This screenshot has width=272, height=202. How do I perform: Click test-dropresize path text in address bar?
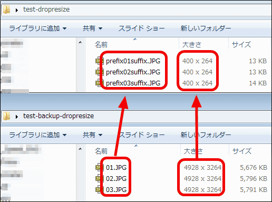coord(46,9)
